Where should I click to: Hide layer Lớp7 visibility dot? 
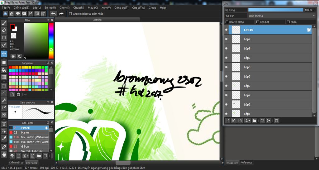coord(226,58)
